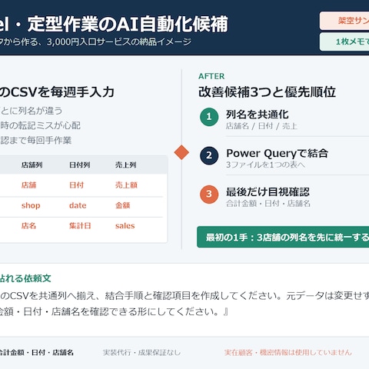Click the table cell 売上額
369x369 pixels.
click(x=126, y=185)
